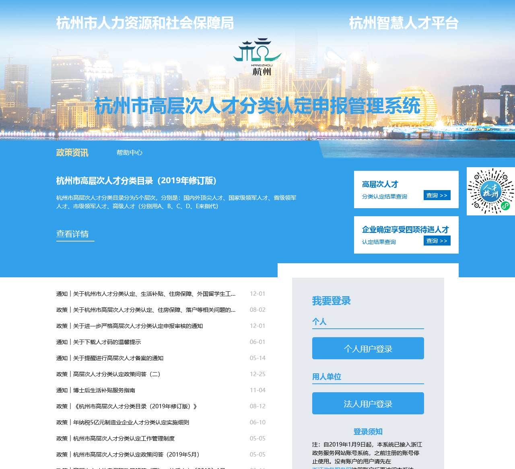Open the 帮助中心 navigation menu
Viewport: 515px width, 469px height.
[x=130, y=153]
